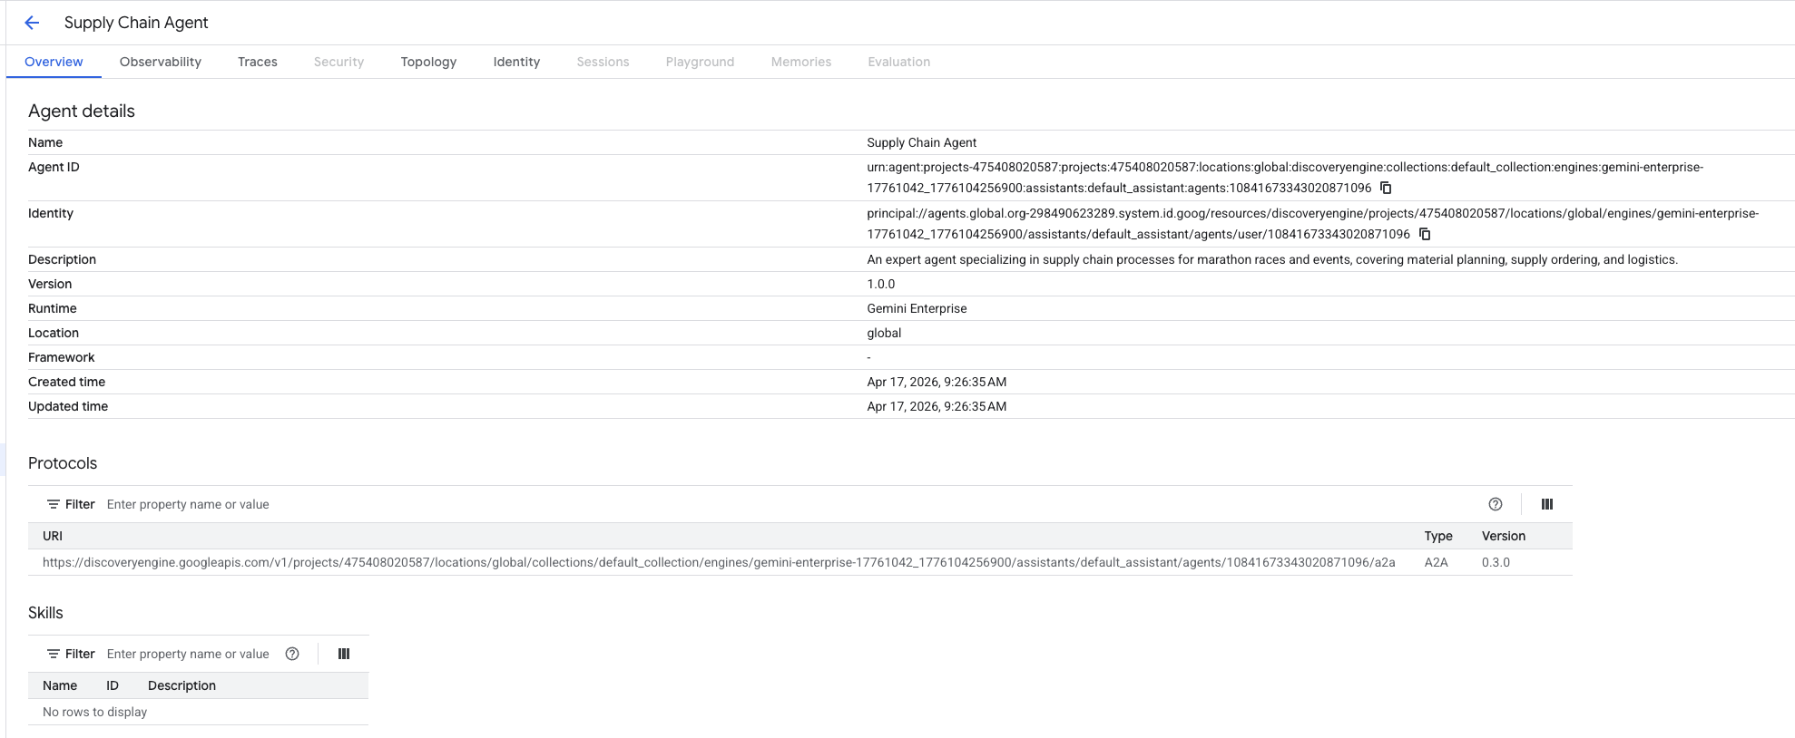The width and height of the screenshot is (1795, 738).
Task: Select the Overview tab
Action: (54, 62)
